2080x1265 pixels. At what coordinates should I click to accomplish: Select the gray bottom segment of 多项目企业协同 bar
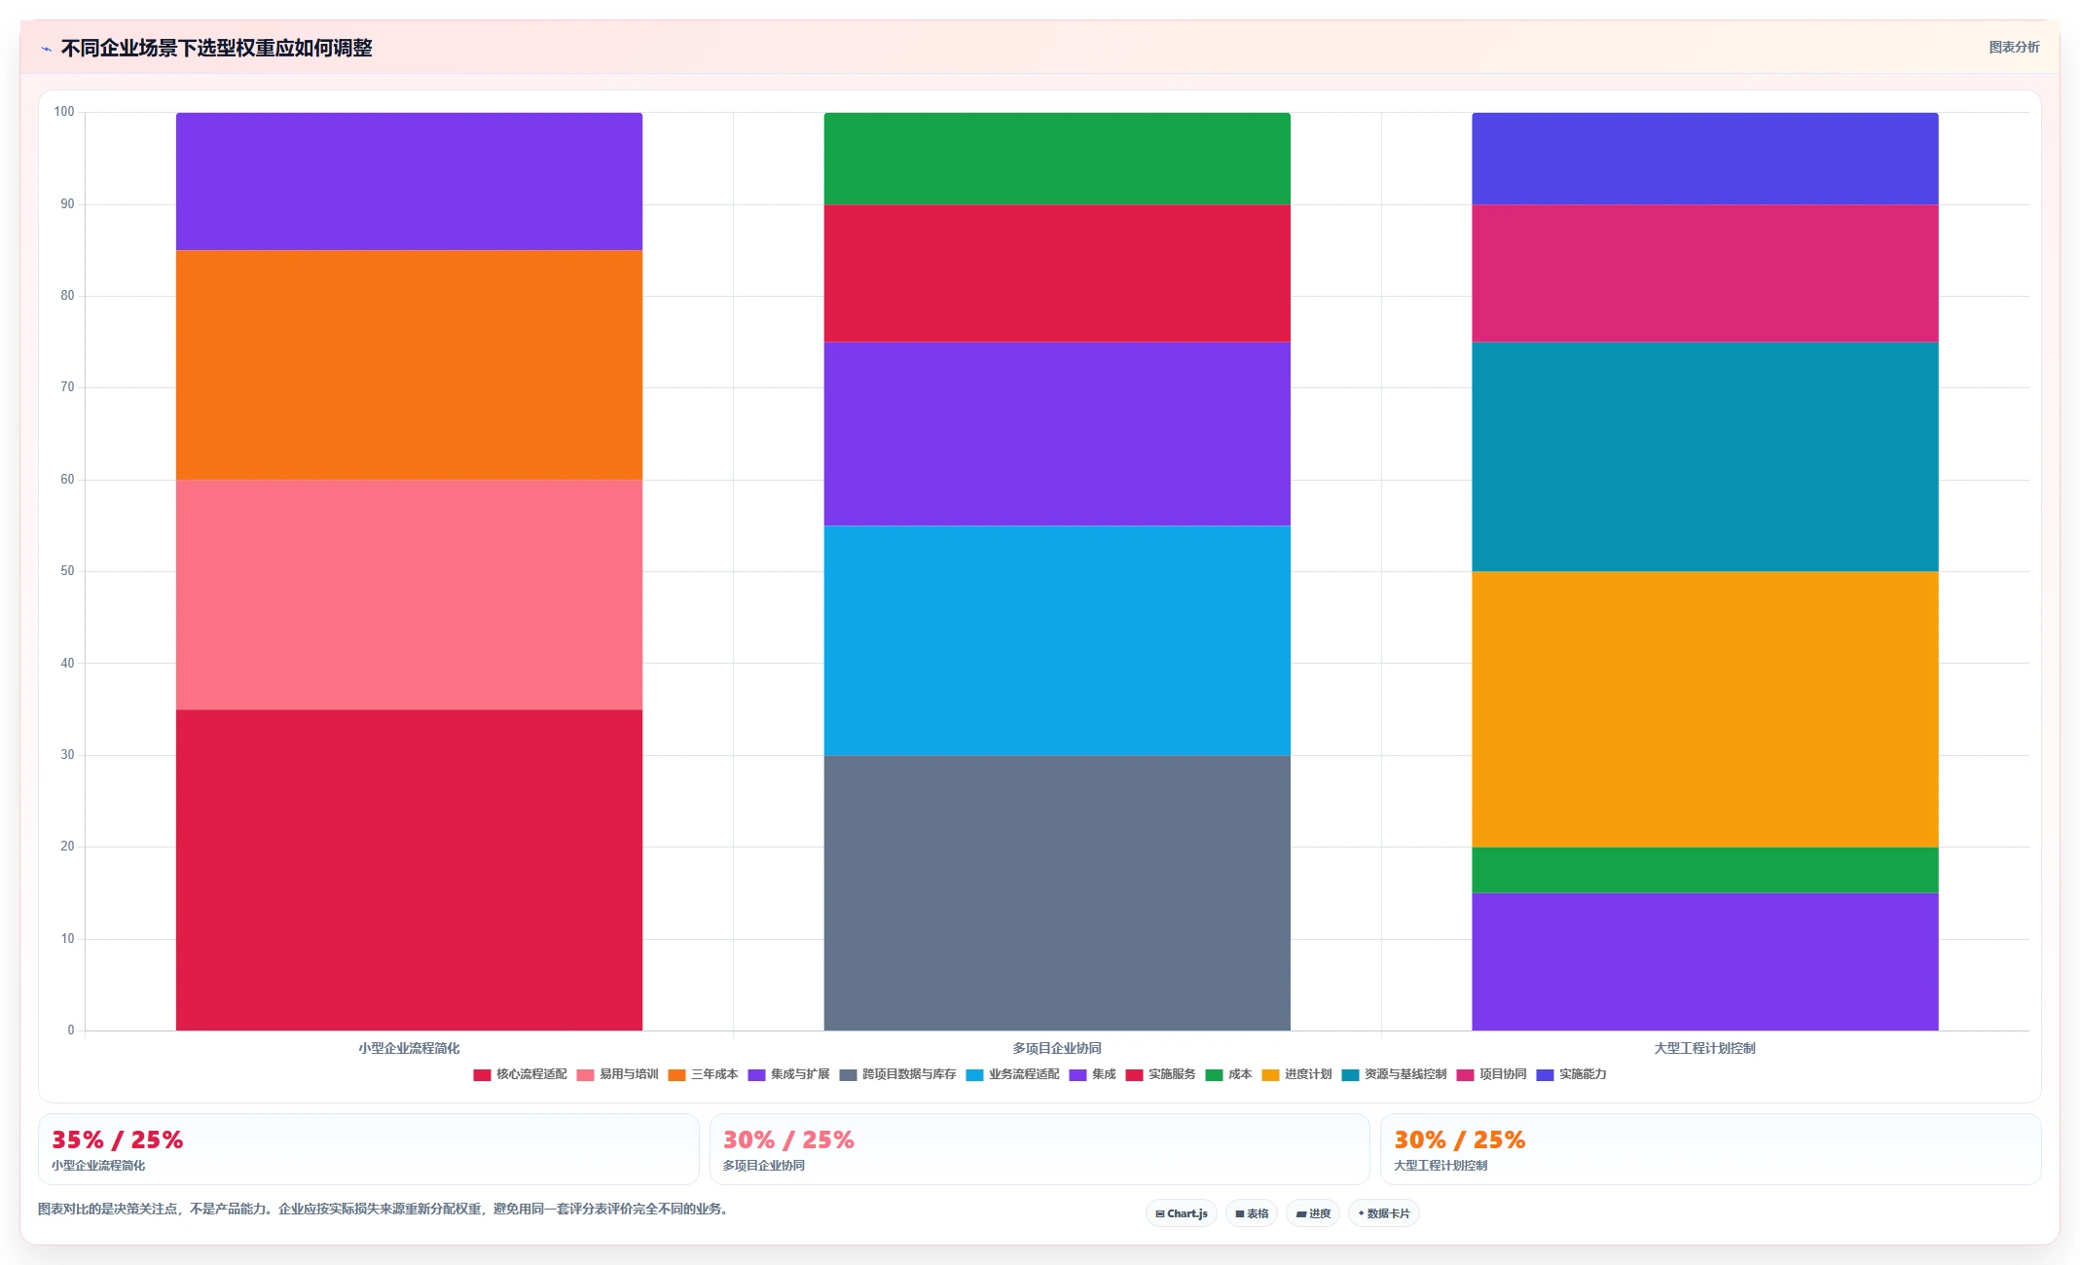point(1057,892)
